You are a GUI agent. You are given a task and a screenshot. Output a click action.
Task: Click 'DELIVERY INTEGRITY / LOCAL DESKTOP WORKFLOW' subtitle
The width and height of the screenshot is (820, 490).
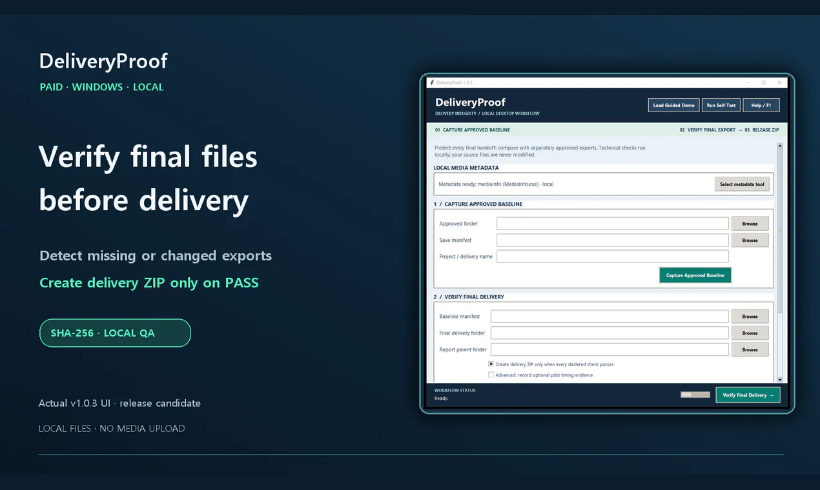(487, 113)
